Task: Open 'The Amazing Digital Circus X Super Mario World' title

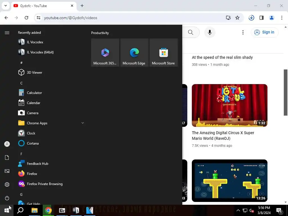Action: pos(223,136)
